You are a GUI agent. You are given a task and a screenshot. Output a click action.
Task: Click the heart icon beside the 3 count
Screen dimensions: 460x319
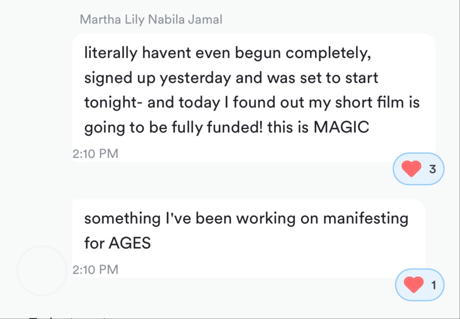pos(411,169)
